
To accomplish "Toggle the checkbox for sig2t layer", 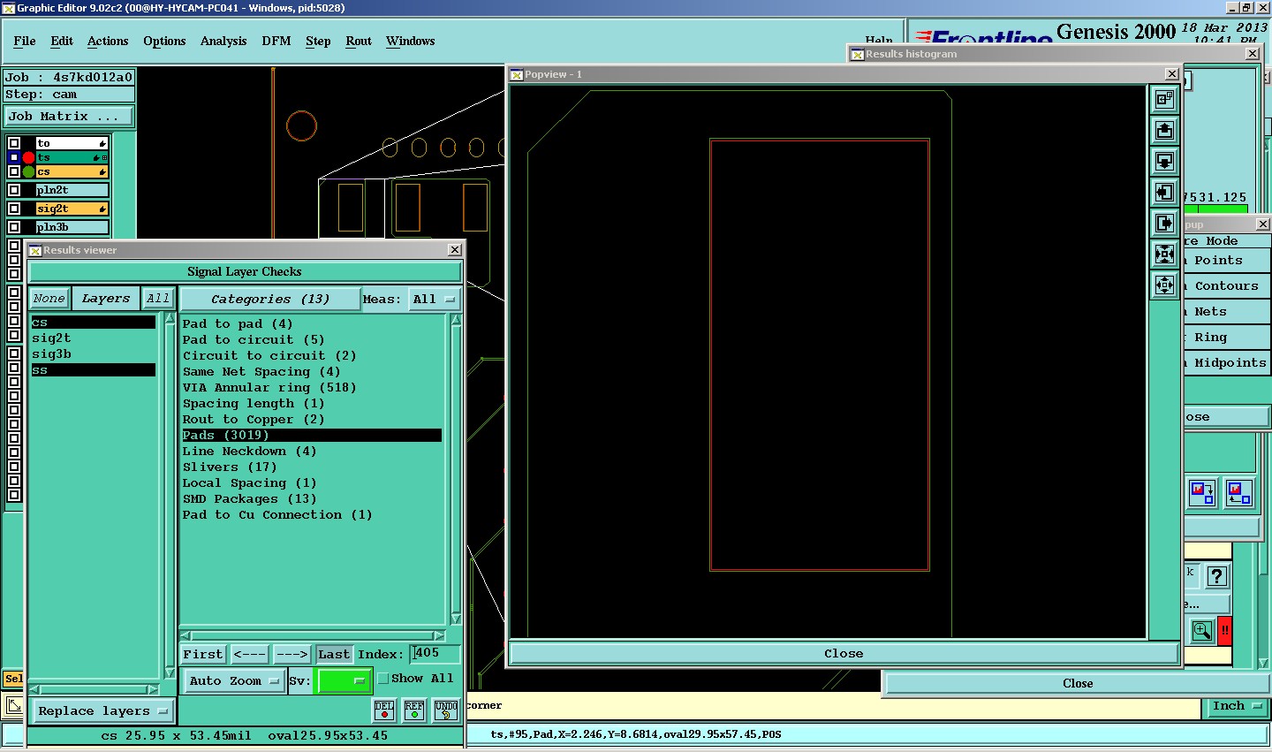I will click(x=14, y=209).
